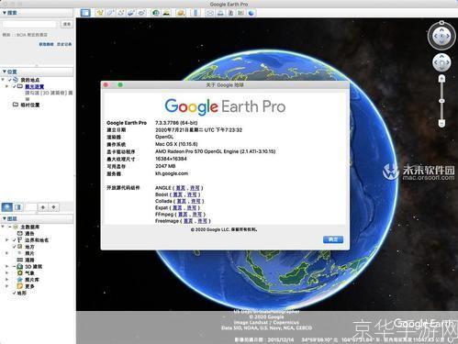The width and height of the screenshot is (458, 344).
Task: Click the 图片库 gallery layer icon
Action: coord(20,280)
